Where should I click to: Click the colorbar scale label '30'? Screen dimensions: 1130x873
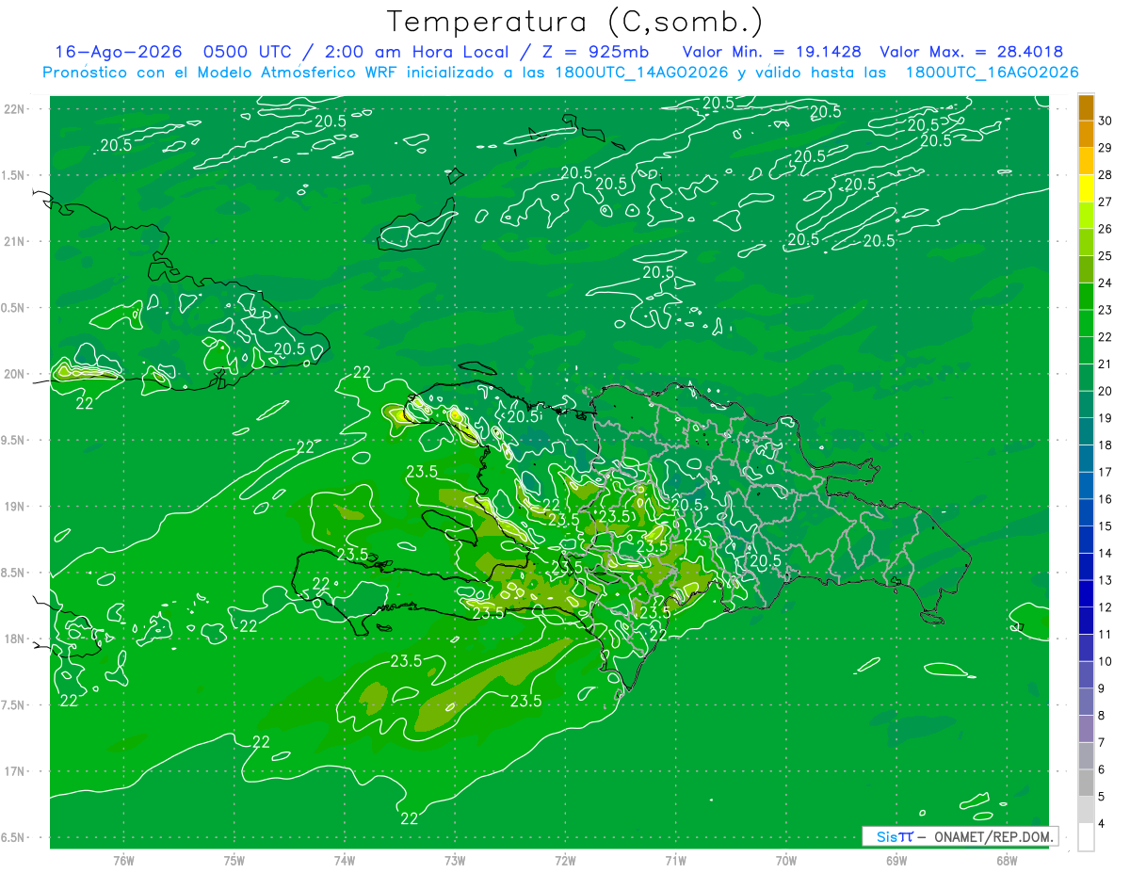pyautogui.click(x=1106, y=121)
